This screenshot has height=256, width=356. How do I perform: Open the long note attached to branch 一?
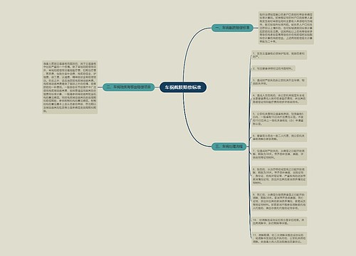click(x=286, y=28)
